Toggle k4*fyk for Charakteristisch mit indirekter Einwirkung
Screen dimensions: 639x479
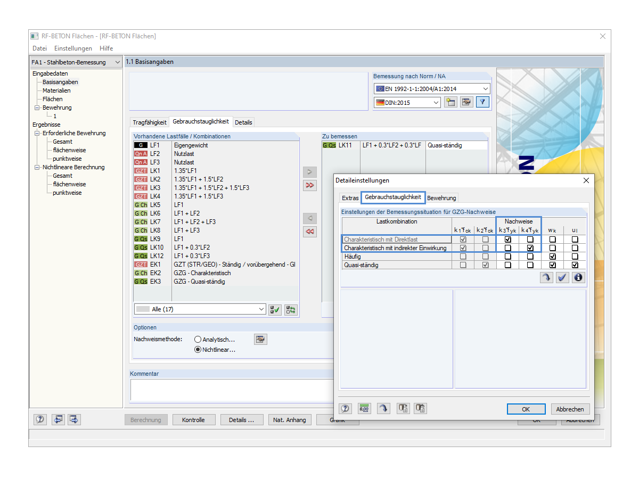point(530,248)
